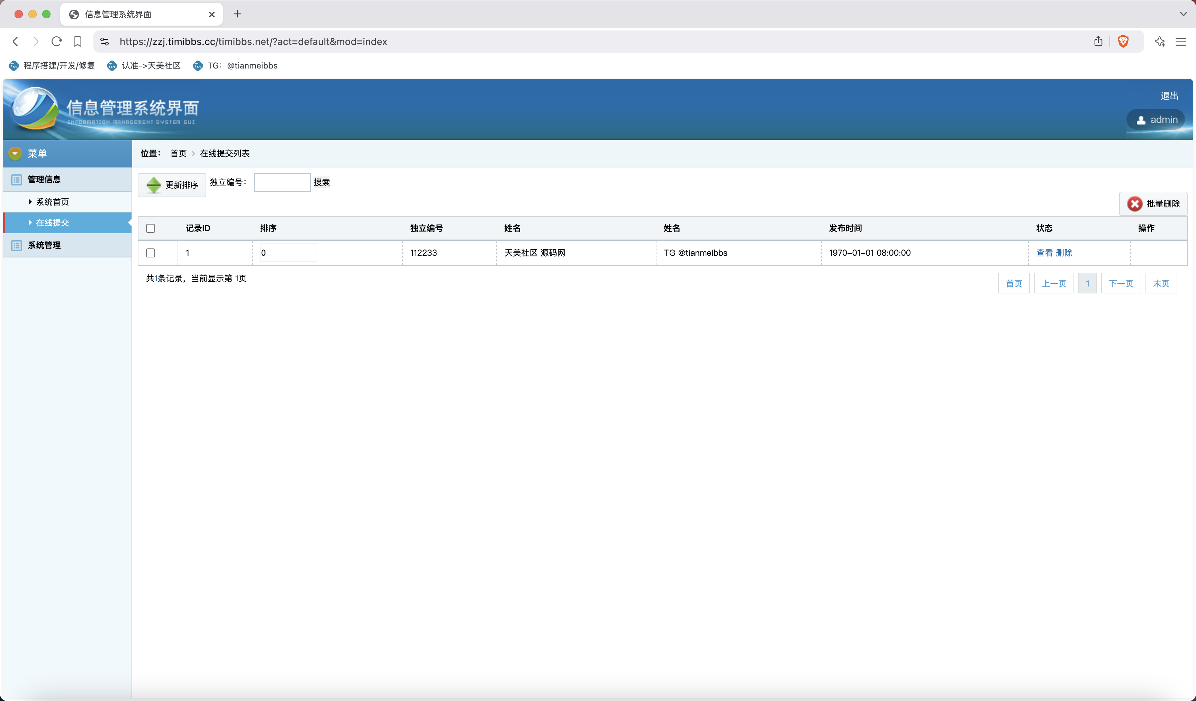This screenshot has height=701, width=1196.
Task: Click the 排序 column header
Action: click(269, 228)
